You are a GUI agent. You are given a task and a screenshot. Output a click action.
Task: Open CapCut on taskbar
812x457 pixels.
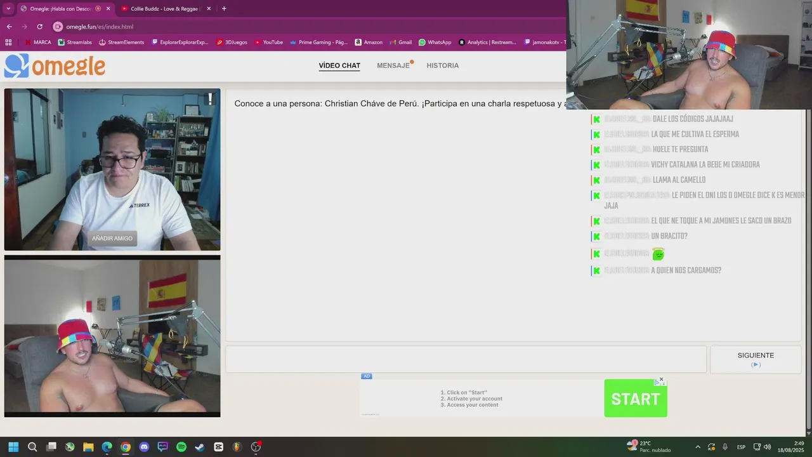tap(219, 447)
